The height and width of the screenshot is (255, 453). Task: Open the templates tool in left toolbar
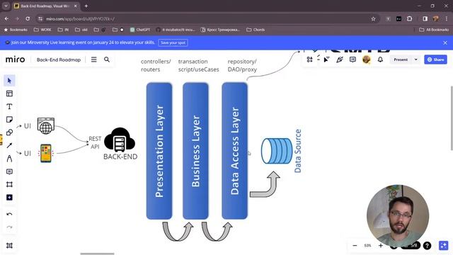coord(9,93)
